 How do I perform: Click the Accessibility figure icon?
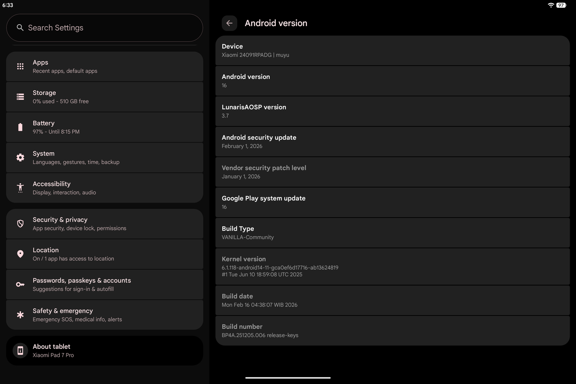(x=20, y=188)
